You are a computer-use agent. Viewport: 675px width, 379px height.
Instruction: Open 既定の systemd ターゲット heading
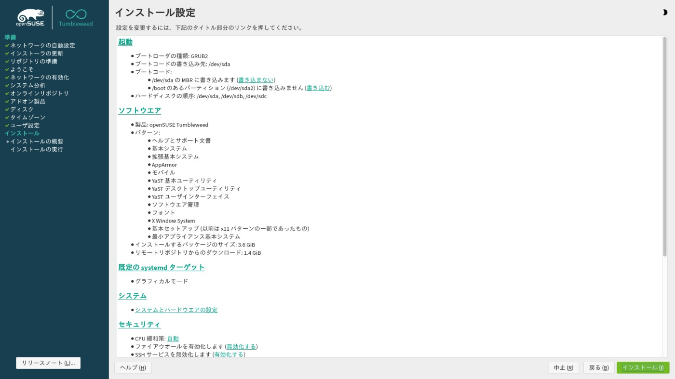click(x=162, y=267)
